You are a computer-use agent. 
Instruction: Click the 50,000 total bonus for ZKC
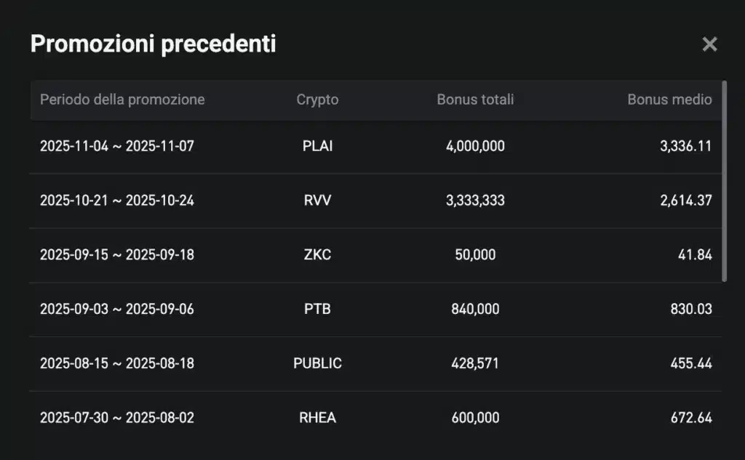pyautogui.click(x=476, y=254)
